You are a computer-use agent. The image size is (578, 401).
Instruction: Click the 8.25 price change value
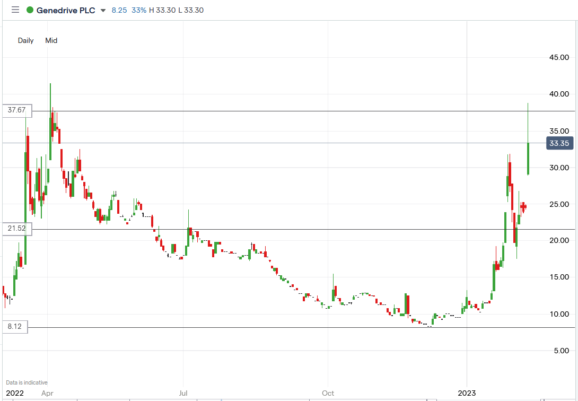pos(119,10)
